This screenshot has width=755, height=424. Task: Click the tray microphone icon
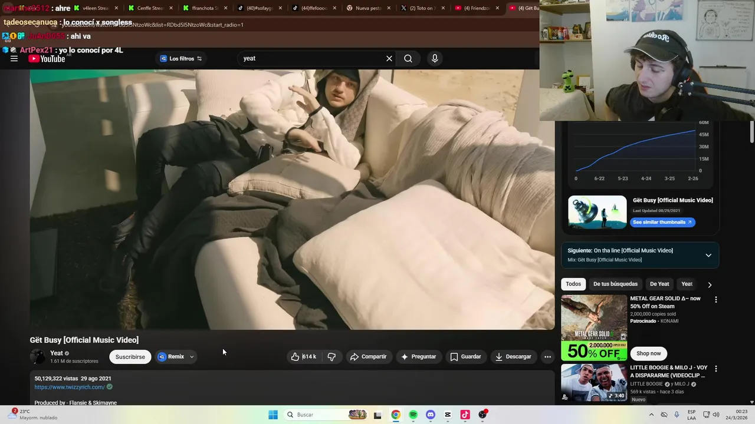click(x=677, y=415)
